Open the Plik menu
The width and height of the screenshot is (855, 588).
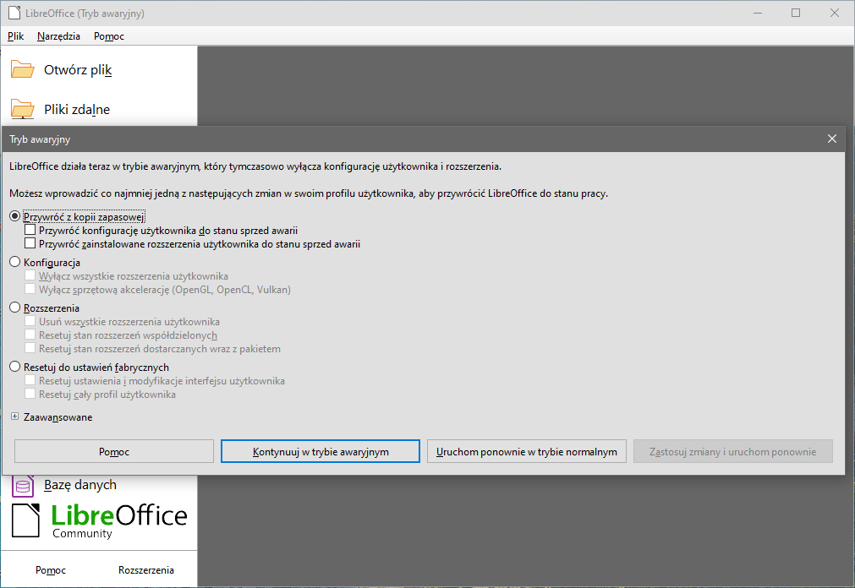point(16,36)
